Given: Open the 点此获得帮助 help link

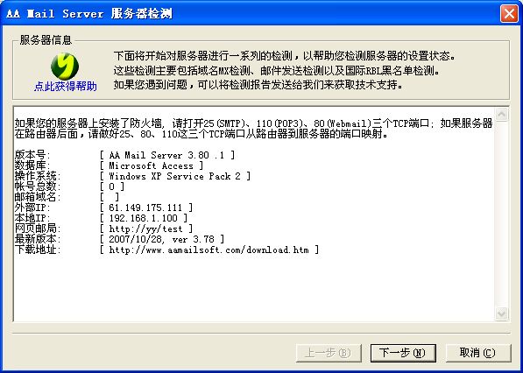Looking at the screenshot, I should pyautogui.click(x=66, y=87).
